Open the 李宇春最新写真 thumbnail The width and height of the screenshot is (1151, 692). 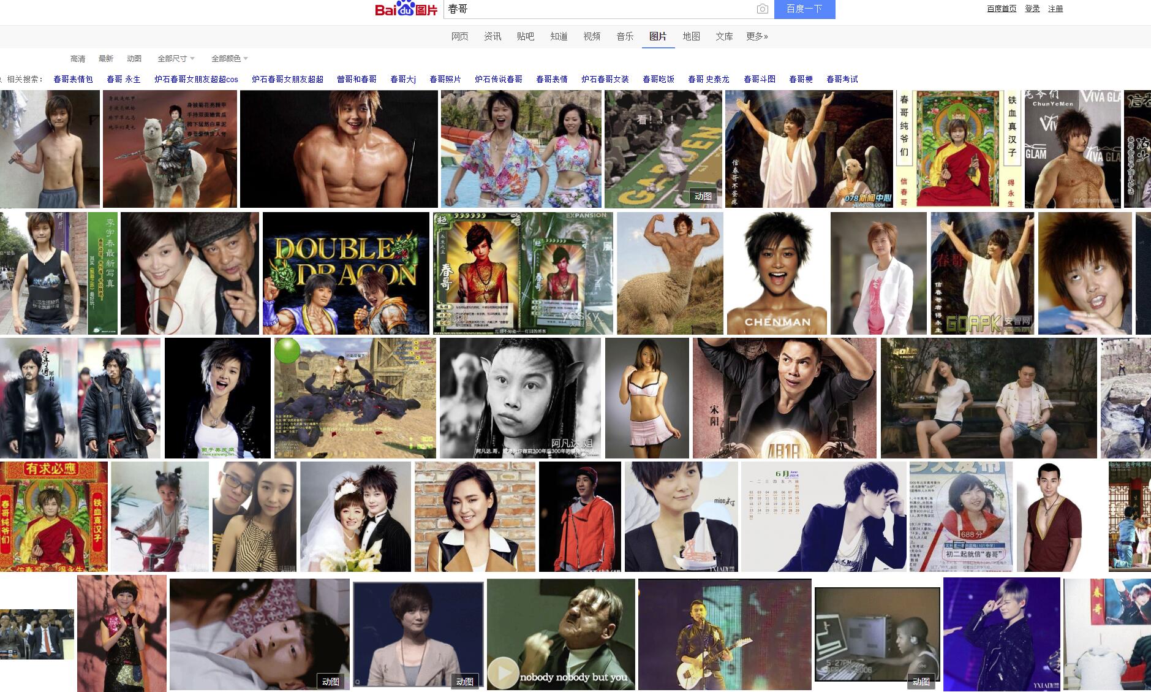(x=59, y=273)
